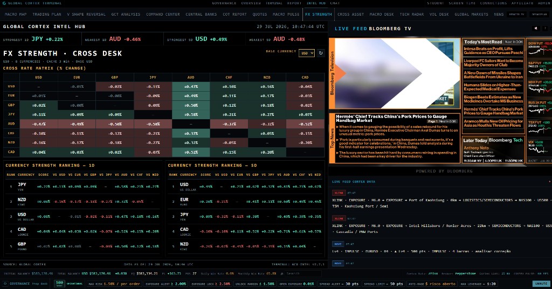Click the Spread Alert 30 pts setting

click(339, 284)
